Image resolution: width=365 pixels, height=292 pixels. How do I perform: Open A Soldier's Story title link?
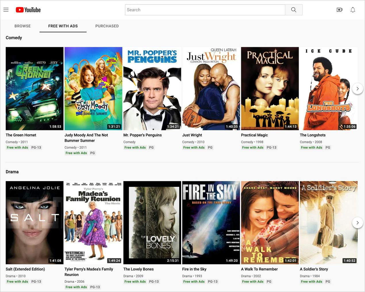click(314, 269)
